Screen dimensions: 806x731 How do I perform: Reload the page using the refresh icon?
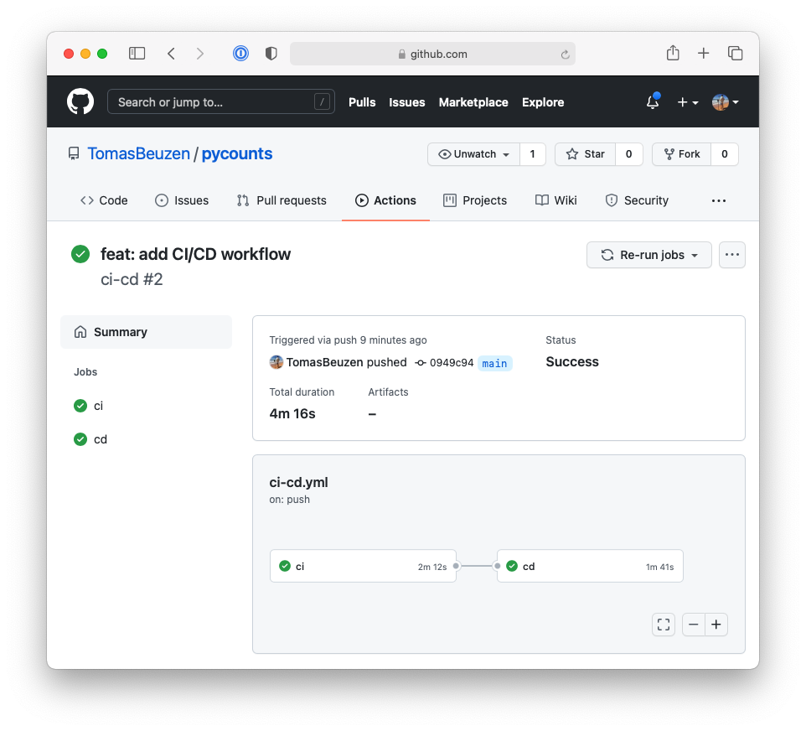(565, 54)
